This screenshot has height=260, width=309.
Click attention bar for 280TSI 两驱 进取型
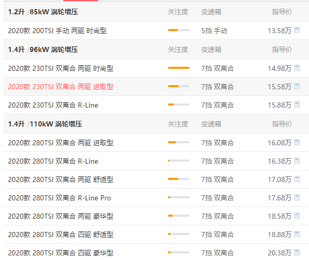(179, 142)
